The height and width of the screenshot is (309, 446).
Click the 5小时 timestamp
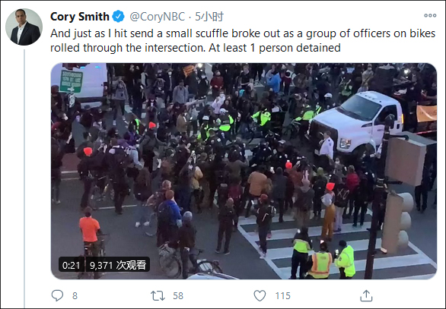209,17
